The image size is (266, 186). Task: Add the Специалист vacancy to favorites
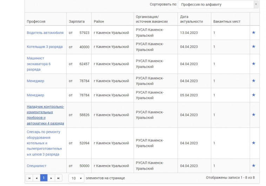pos(253,166)
